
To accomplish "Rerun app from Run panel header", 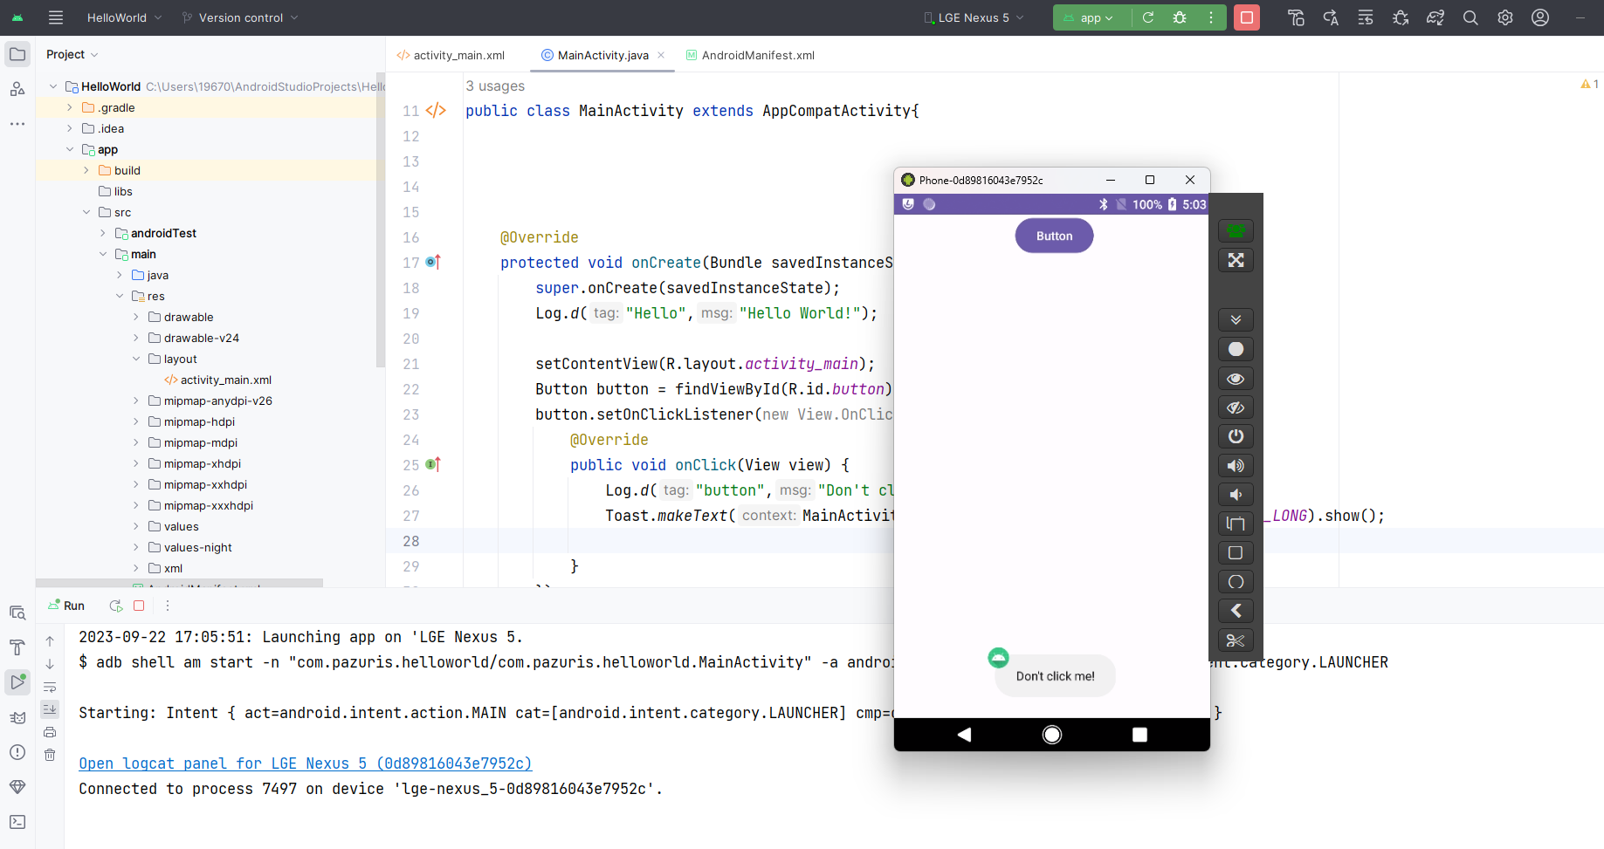I will coord(116,606).
